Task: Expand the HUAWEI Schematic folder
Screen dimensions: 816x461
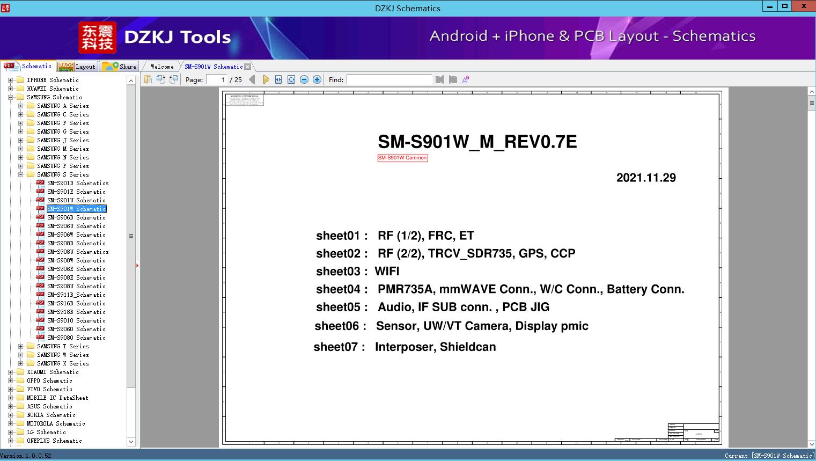Action: (10, 89)
